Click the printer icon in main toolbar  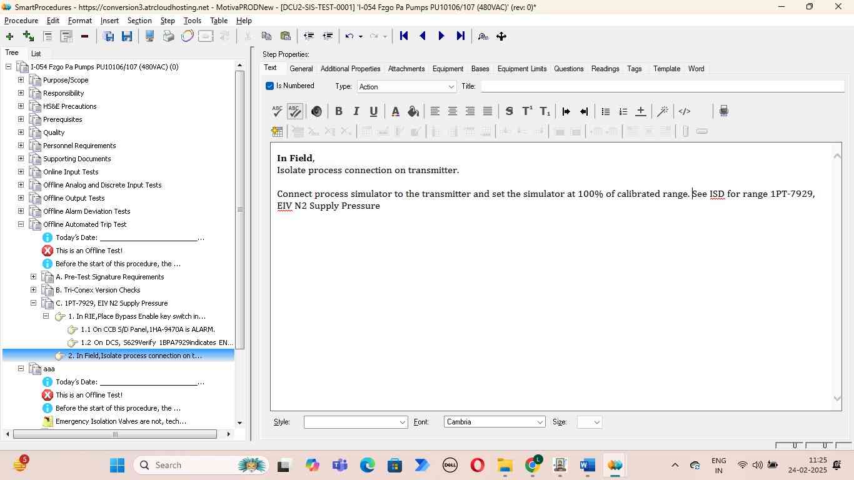168,36
